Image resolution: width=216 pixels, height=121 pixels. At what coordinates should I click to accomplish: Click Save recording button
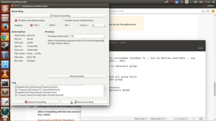(84, 102)
